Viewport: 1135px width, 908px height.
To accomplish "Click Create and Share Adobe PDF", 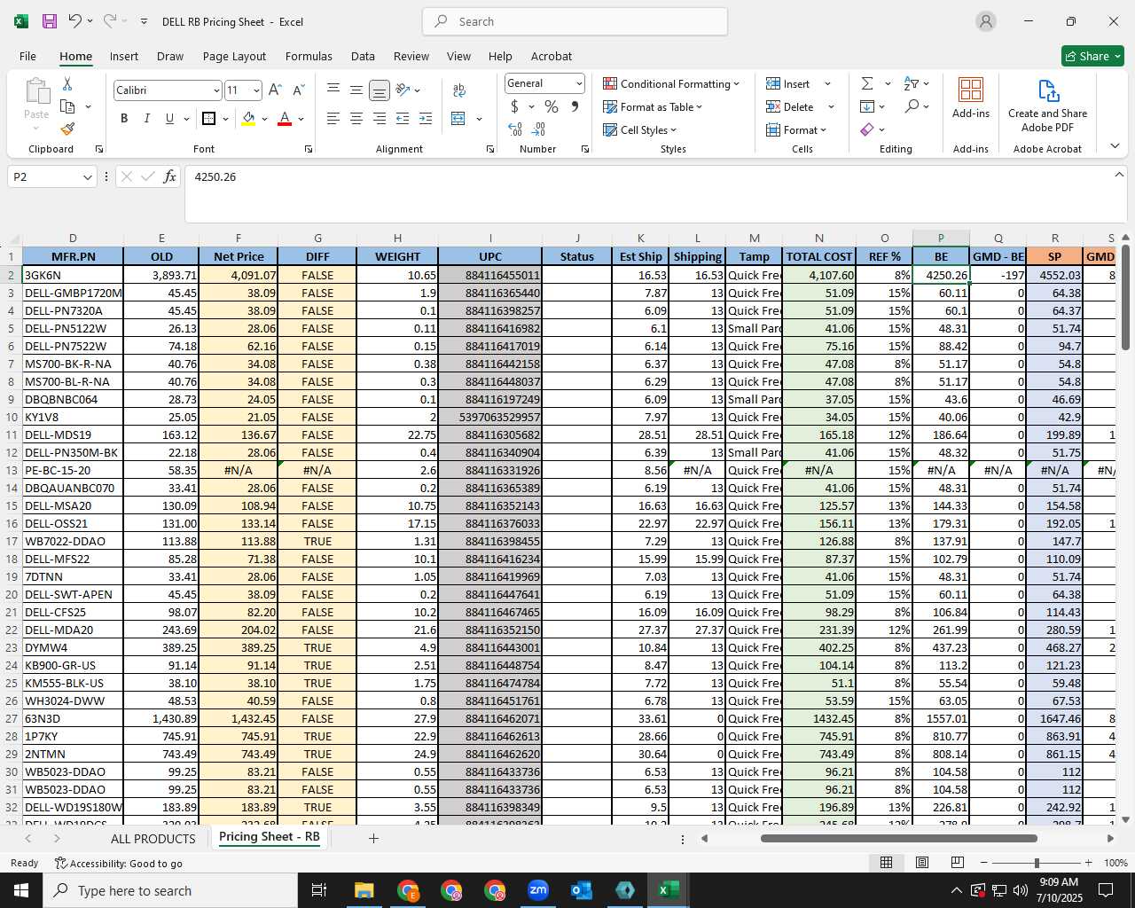I will (x=1047, y=106).
